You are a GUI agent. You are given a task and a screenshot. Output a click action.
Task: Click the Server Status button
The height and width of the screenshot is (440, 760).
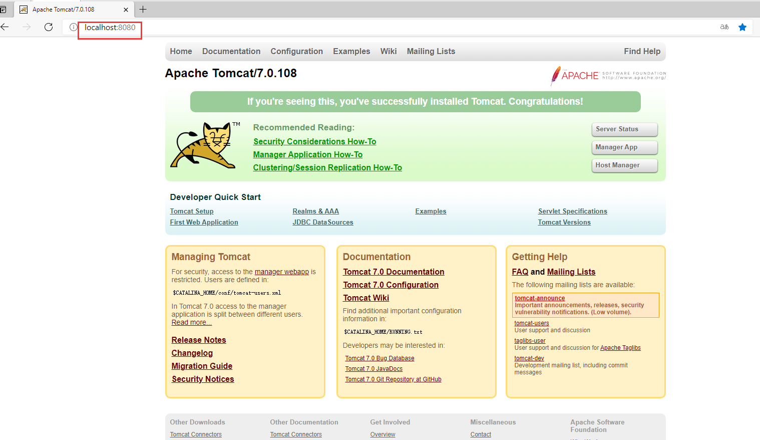(x=624, y=129)
